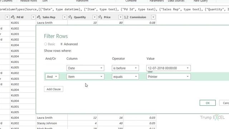Click commission cell showing 0.08

coord(140,23)
